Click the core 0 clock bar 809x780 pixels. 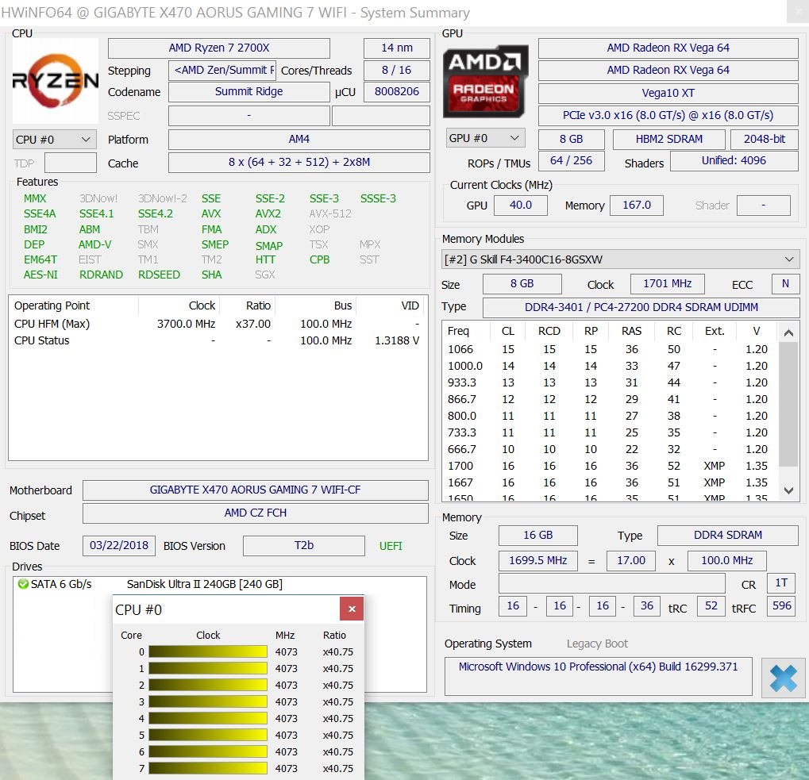(x=208, y=651)
